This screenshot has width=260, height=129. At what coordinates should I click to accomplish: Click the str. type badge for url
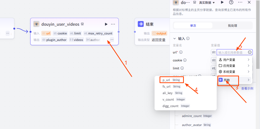(x=214, y=52)
